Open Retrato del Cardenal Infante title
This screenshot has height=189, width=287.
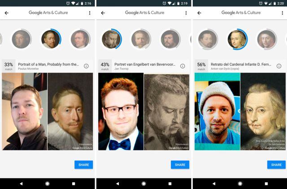[241, 64]
